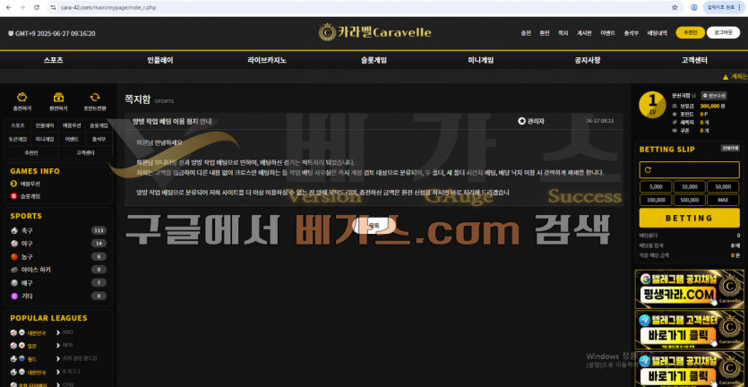
Task: Click the 환전하기 cash icon
Action: point(59,98)
